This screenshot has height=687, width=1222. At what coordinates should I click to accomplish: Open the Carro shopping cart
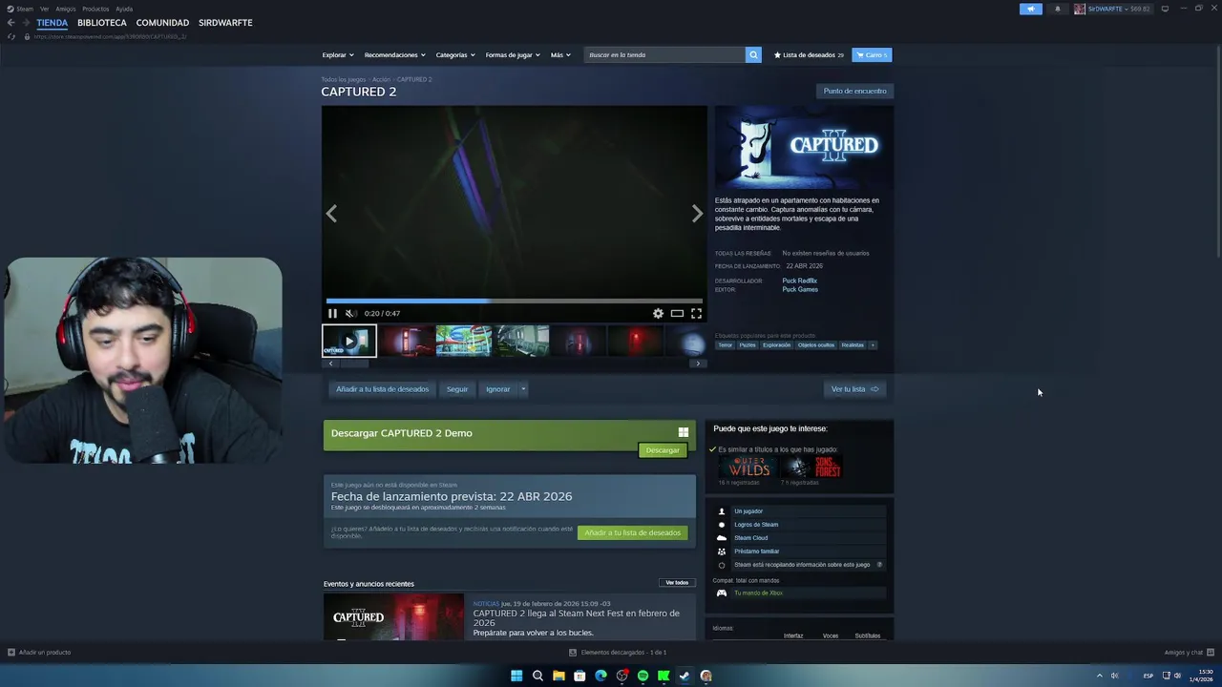click(x=872, y=54)
